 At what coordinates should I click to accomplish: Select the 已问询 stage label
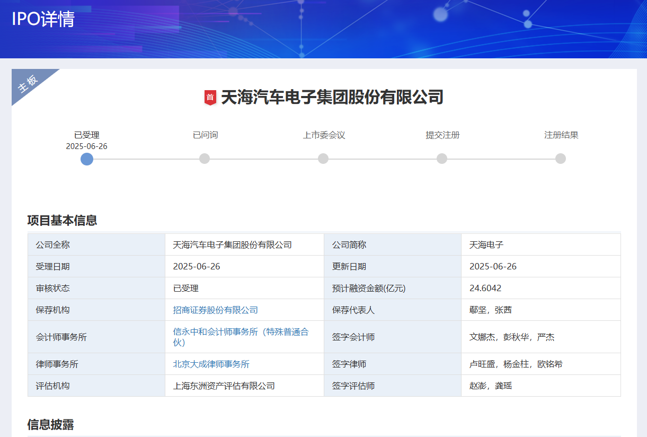[205, 135]
